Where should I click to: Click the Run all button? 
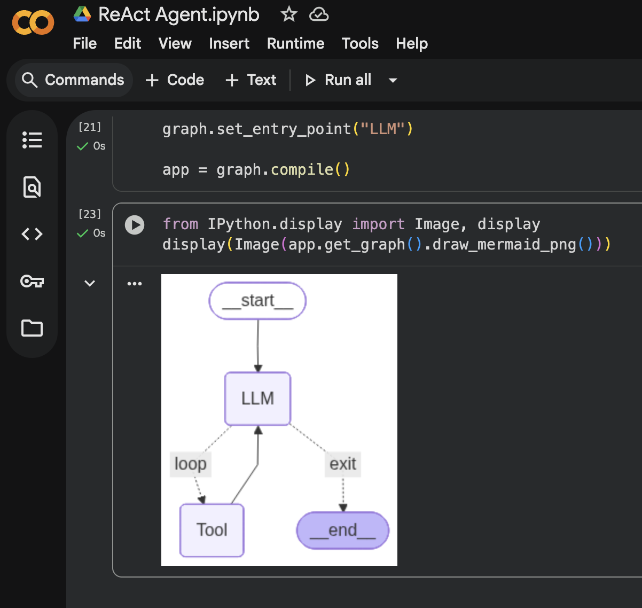tap(338, 80)
